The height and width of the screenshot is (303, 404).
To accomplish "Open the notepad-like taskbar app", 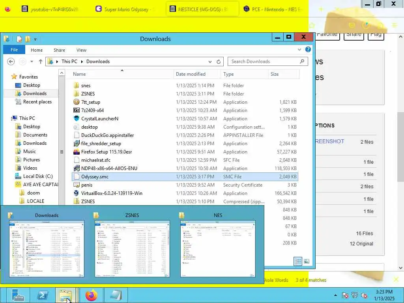I will 116,295.
